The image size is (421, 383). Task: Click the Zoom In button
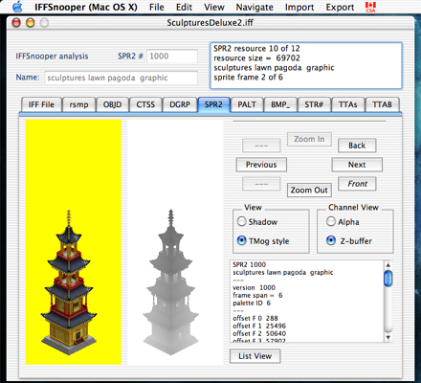[309, 139]
